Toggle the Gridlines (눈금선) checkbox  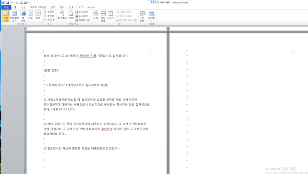(x=45, y=16)
